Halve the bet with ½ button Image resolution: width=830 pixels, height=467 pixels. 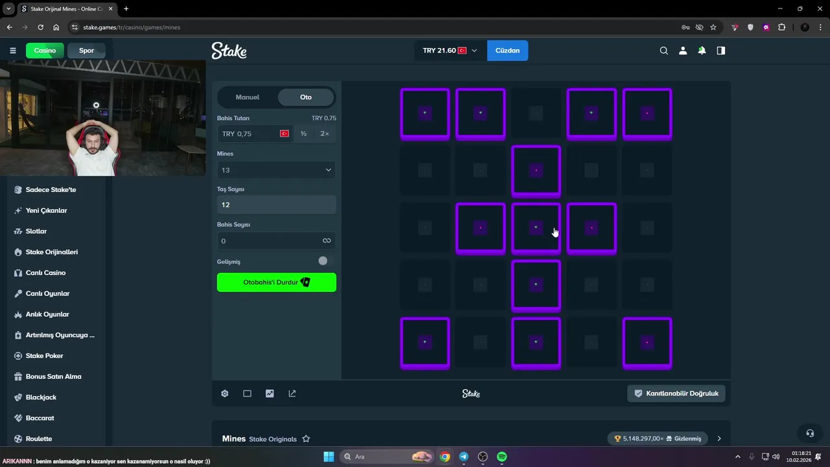303,134
